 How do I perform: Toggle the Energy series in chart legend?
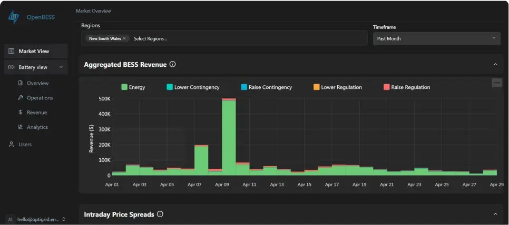point(133,87)
